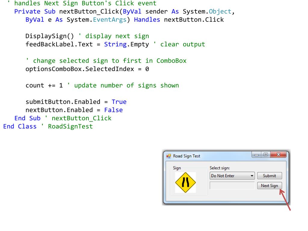Open the Select sign combo box
Image resolution: width=308 pixels, height=231 pixels.
pyautogui.click(x=232, y=176)
